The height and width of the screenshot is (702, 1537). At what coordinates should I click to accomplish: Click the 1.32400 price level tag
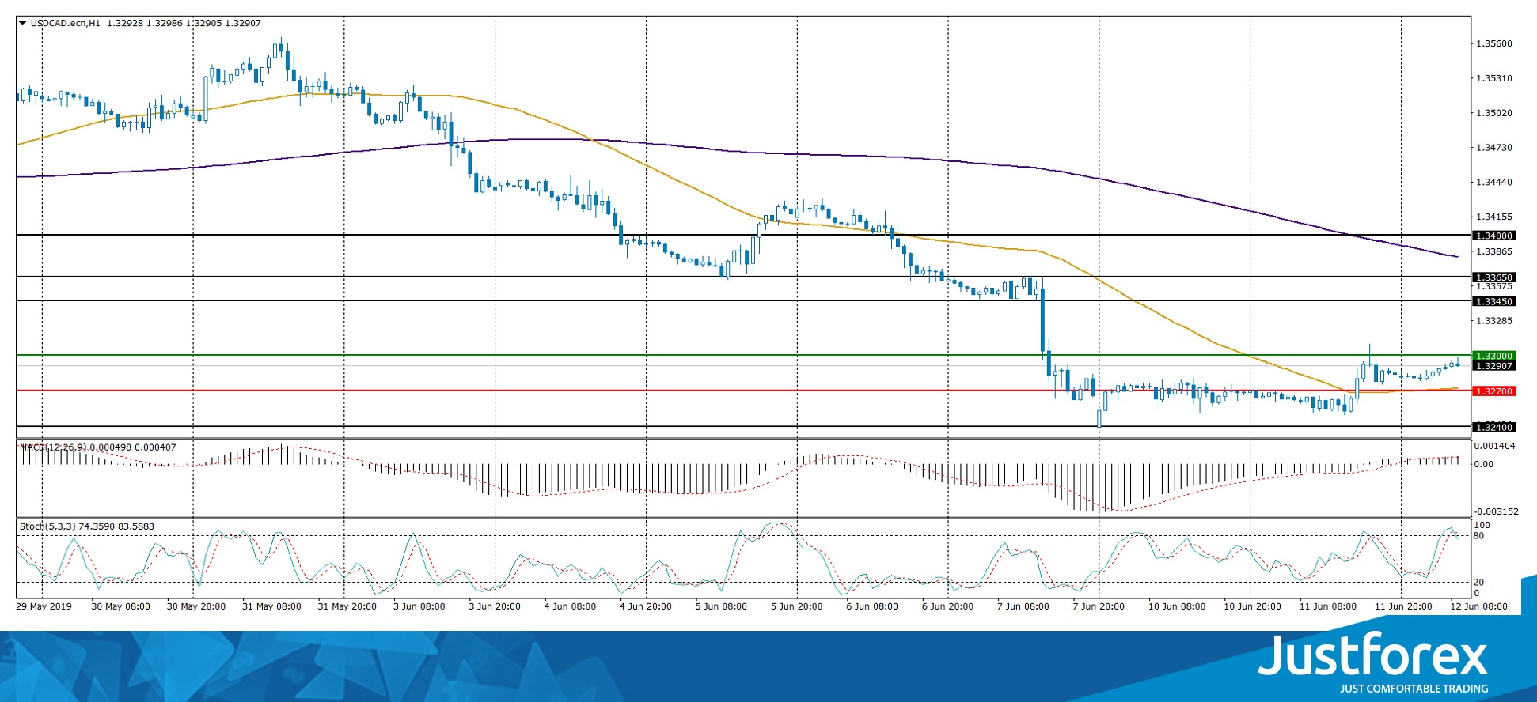tap(1493, 428)
